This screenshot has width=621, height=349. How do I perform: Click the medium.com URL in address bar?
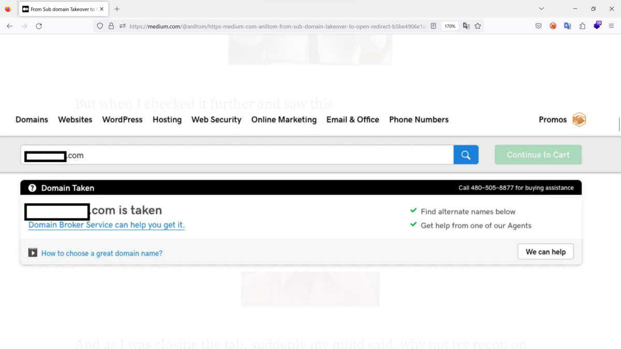click(x=278, y=26)
